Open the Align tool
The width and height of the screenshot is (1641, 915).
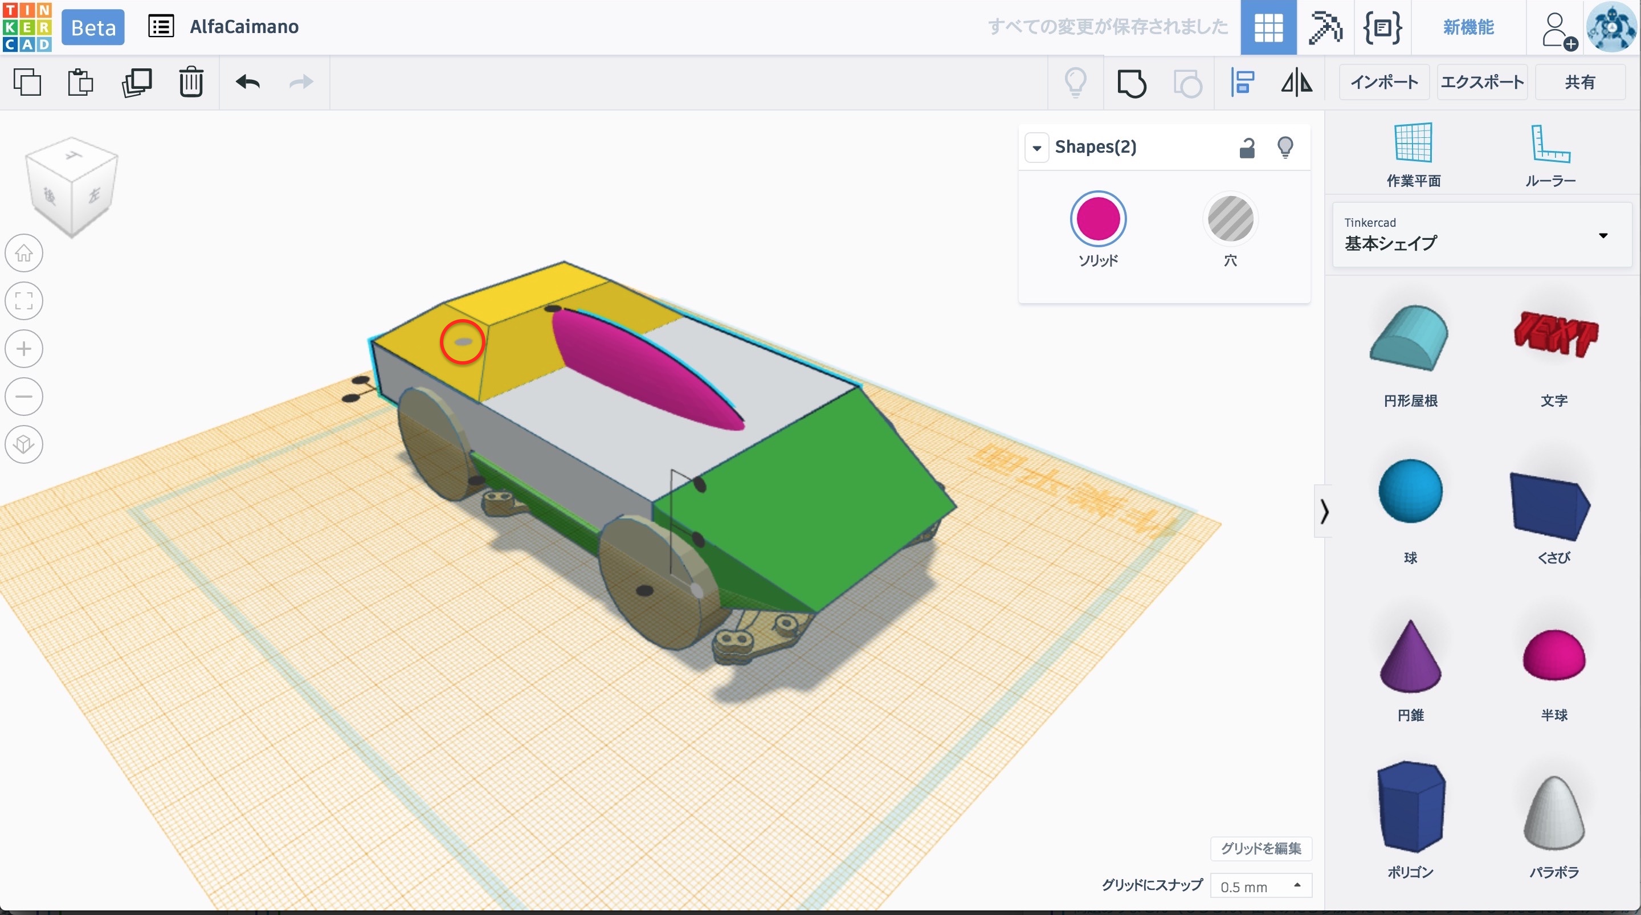coord(1242,82)
